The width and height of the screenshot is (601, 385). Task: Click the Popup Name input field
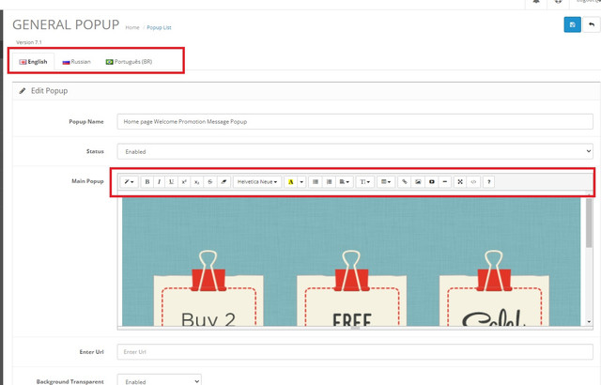coord(355,121)
